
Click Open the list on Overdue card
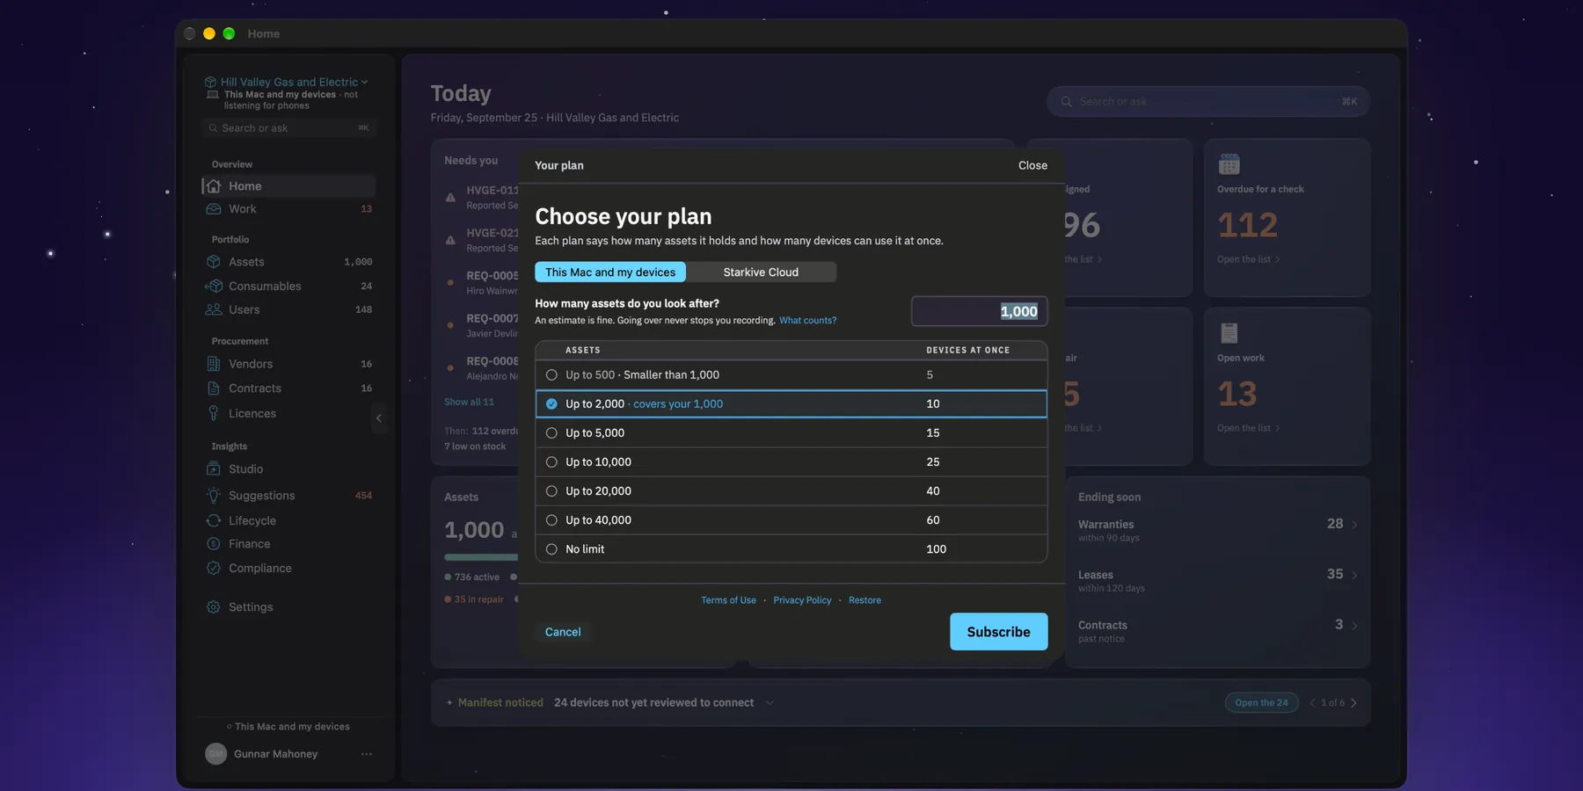(1248, 259)
